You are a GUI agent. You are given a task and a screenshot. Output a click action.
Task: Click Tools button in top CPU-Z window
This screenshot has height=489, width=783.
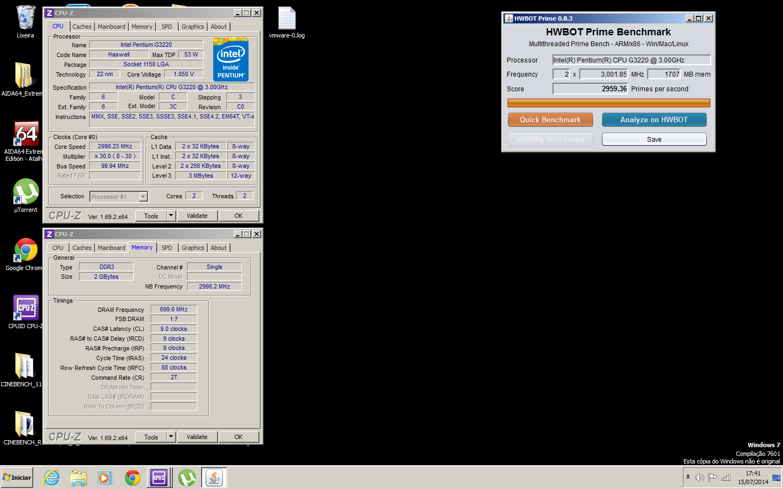click(151, 216)
